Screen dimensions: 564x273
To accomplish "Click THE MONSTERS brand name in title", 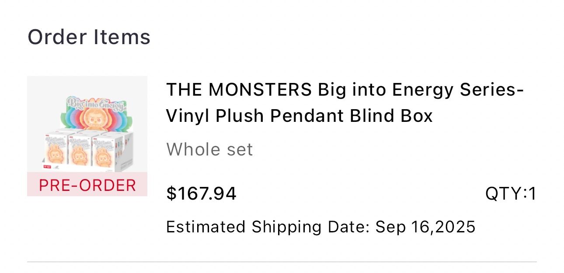I will [238, 90].
